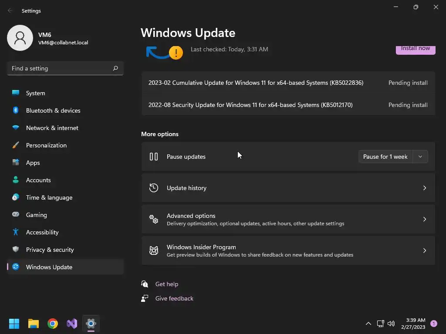Click the Time & language clock icon
The width and height of the screenshot is (446, 334).
[x=16, y=197]
